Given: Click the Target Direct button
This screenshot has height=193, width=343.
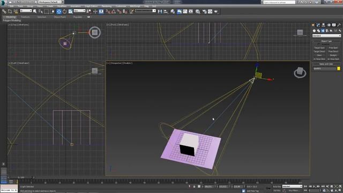Looking at the screenshot, I should 319,51.
